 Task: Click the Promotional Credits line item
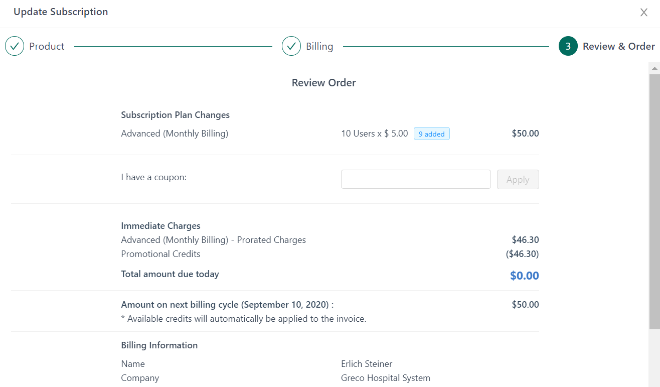[x=160, y=254]
